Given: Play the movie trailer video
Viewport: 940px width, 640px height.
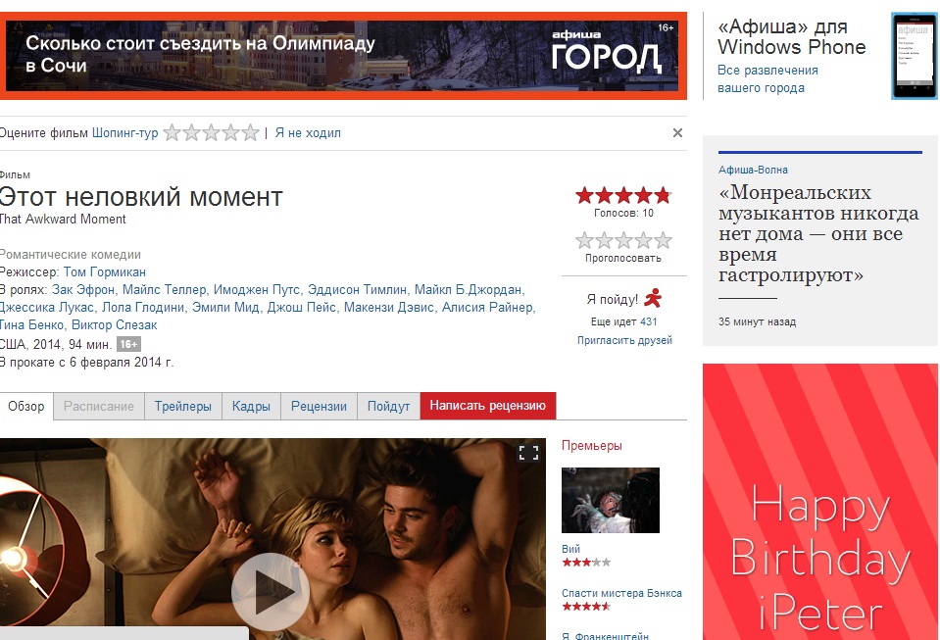Looking at the screenshot, I should (271, 591).
